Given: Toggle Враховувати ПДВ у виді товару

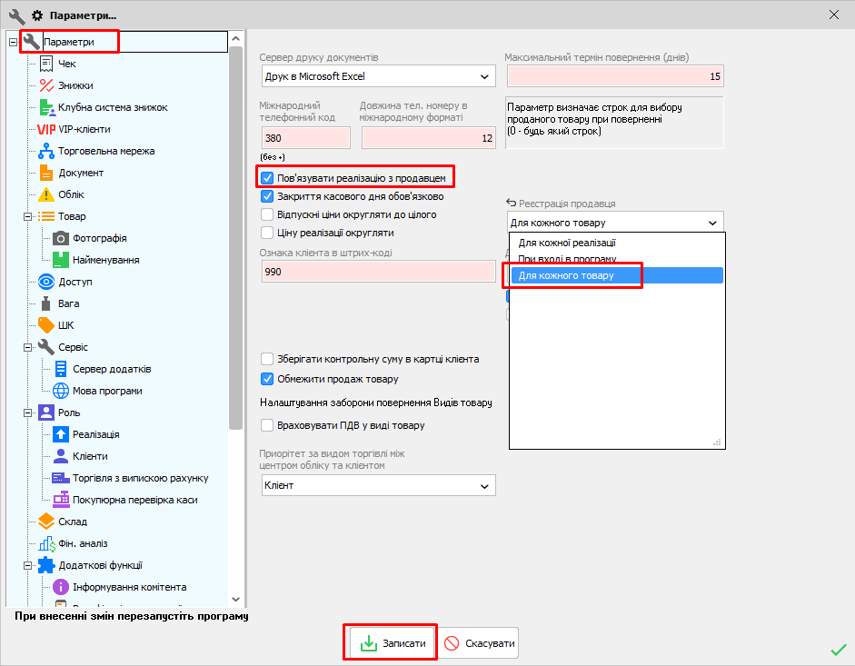Looking at the screenshot, I should [267, 425].
